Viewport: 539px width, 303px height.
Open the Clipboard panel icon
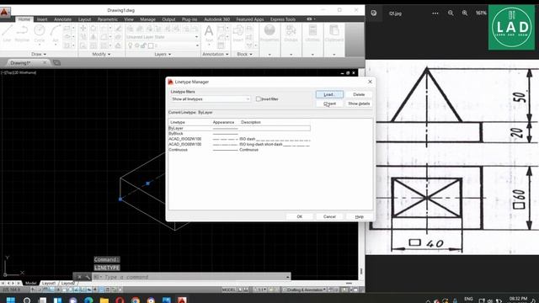(334, 33)
